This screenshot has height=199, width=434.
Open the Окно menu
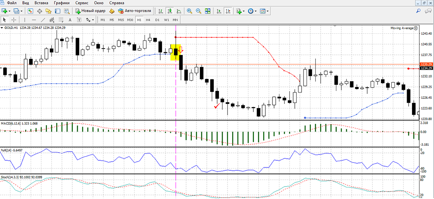point(98,3)
